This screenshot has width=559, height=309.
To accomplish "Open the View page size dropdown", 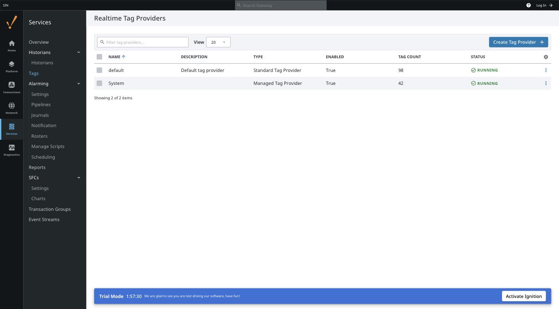I will tap(218, 42).
